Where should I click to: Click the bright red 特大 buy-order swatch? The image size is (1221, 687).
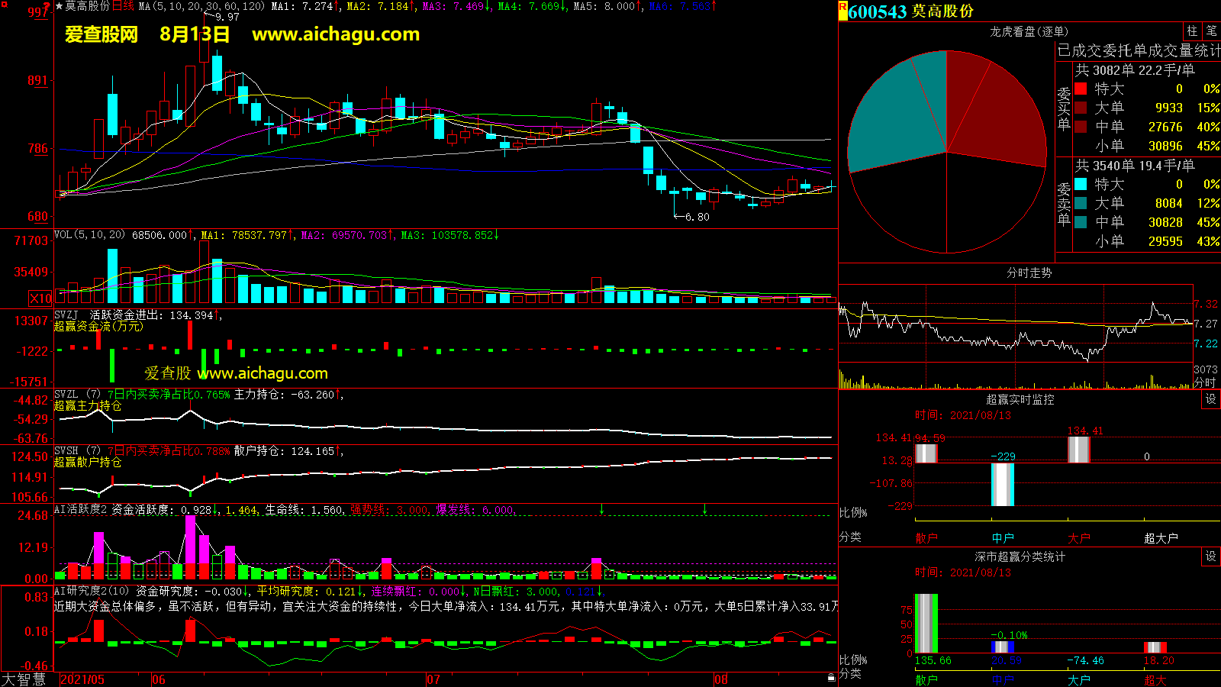click(x=1081, y=89)
